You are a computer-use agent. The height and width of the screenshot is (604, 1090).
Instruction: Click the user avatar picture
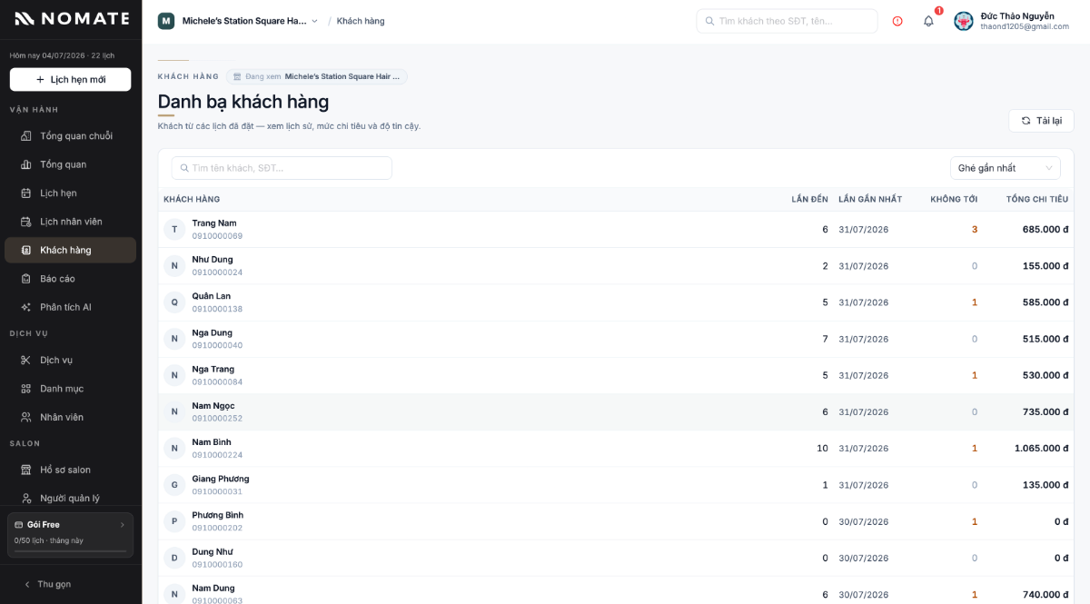coord(964,21)
